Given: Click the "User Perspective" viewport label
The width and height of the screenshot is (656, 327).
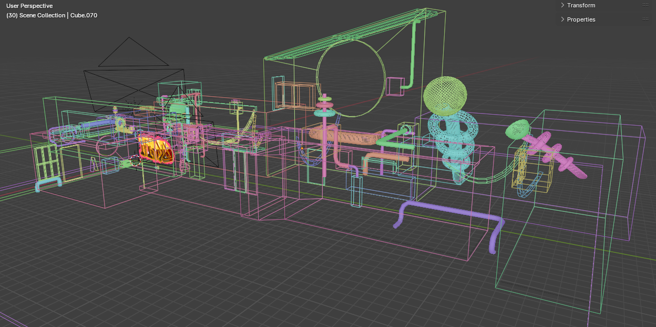Looking at the screenshot, I should pyautogui.click(x=29, y=6).
